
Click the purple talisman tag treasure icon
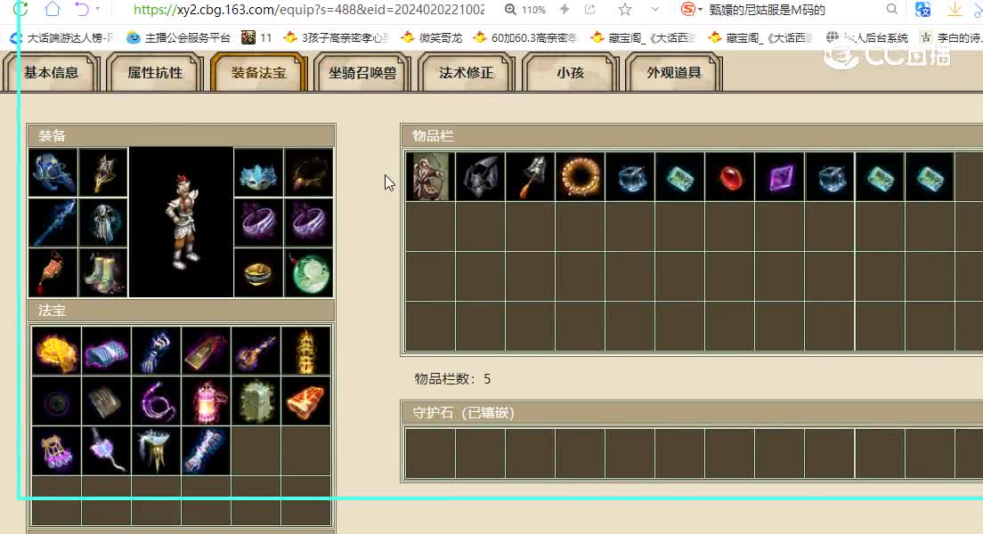(207, 351)
